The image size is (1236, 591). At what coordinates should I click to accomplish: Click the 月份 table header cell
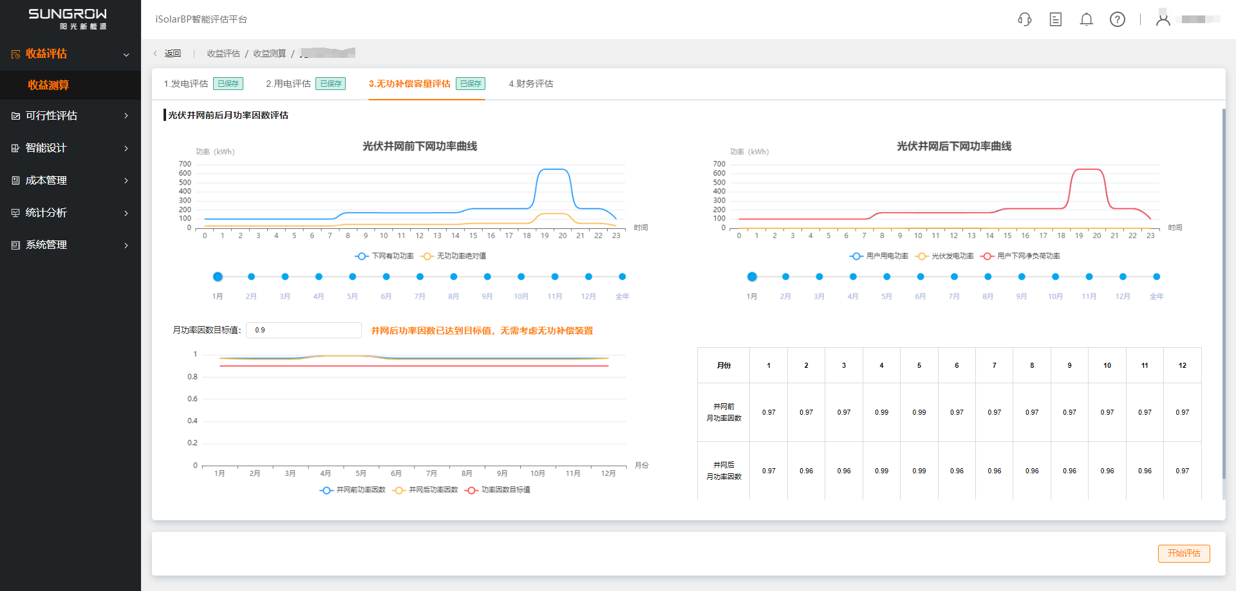coord(724,365)
